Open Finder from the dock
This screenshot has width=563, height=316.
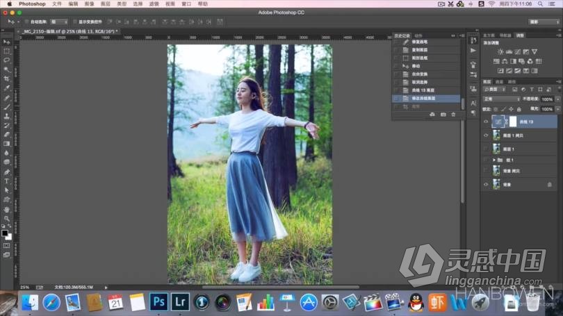click(x=30, y=302)
